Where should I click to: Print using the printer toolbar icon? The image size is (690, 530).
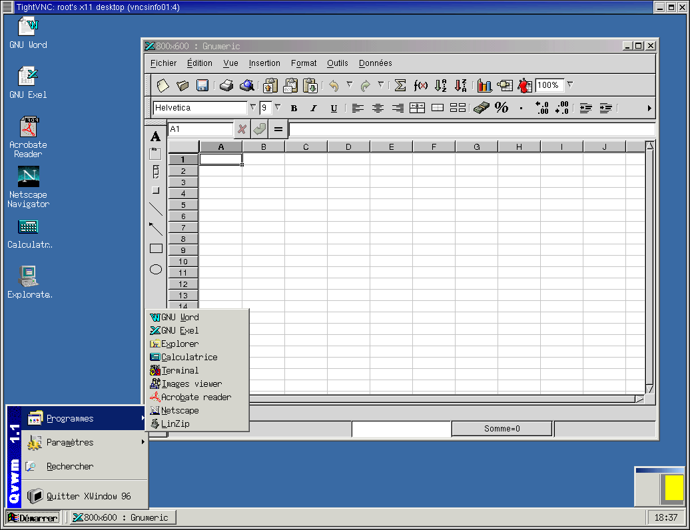pyautogui.click(x=226, y=85)
